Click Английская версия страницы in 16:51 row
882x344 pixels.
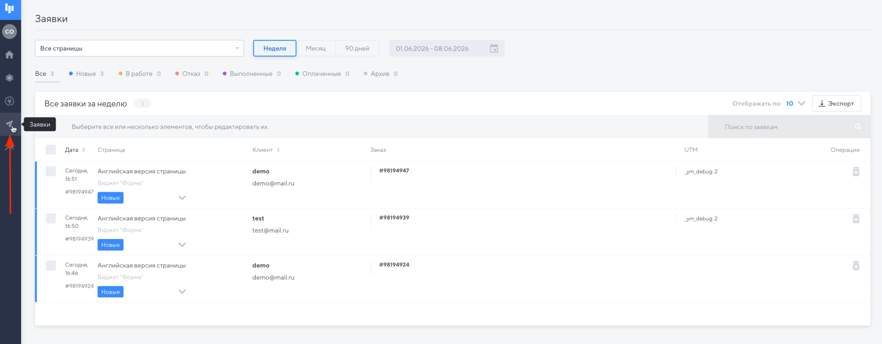tap(142, 171)
